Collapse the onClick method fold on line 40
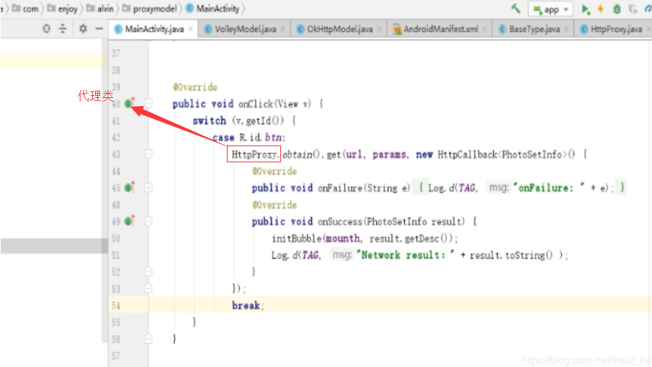This screenshot has width=652, height=367. point(148,103)
